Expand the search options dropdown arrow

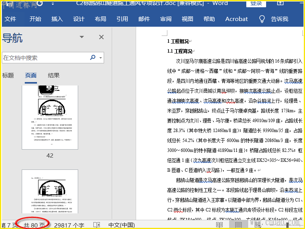[101, 58]
